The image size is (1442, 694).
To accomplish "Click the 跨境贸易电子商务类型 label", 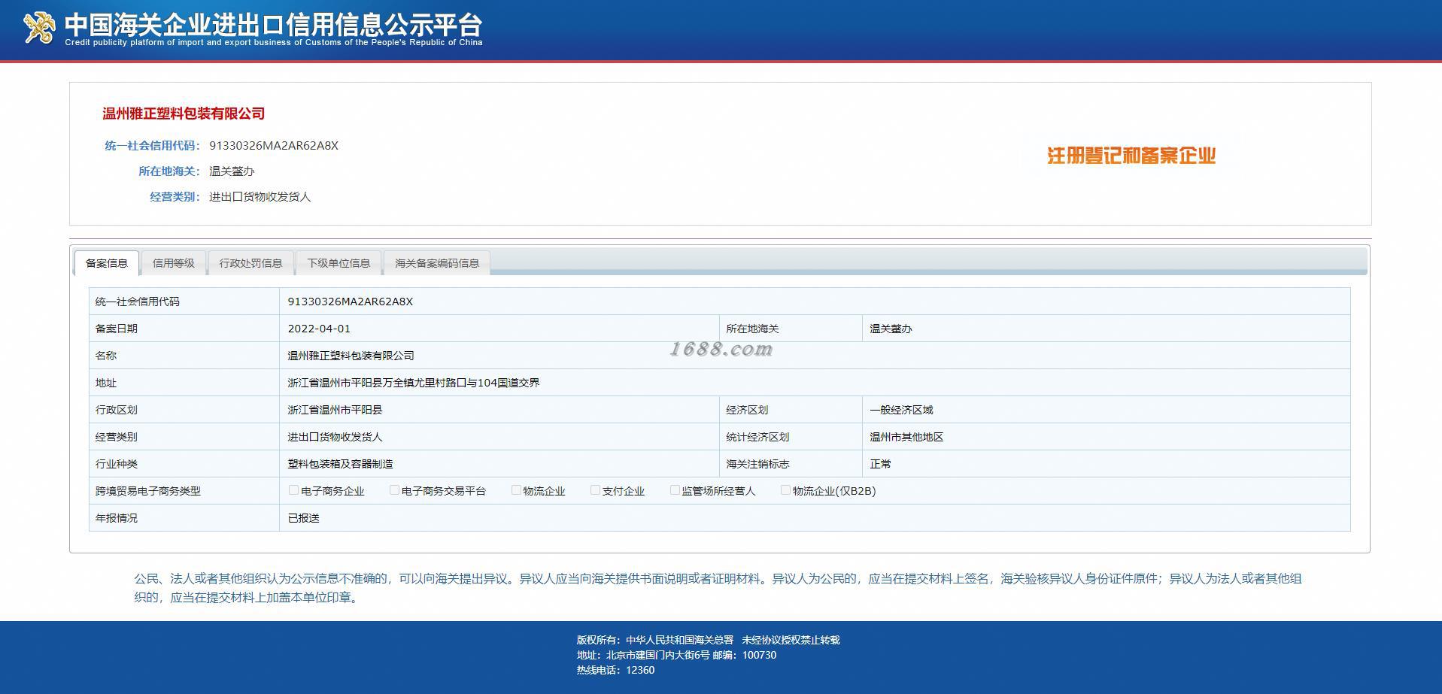I will click(148, 491).
